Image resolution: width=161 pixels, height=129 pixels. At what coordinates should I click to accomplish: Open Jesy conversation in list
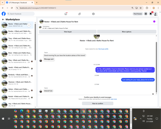tap(17, 105)
